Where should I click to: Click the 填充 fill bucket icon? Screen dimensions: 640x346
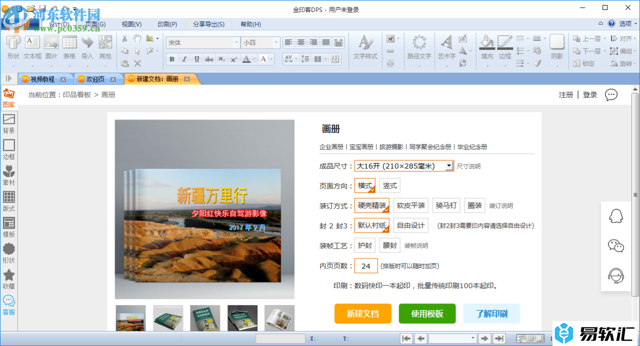(x=487, y=47)
